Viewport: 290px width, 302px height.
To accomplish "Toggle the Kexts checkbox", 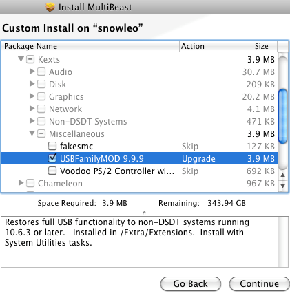I will pyautogui.click(x=30, y=59).
